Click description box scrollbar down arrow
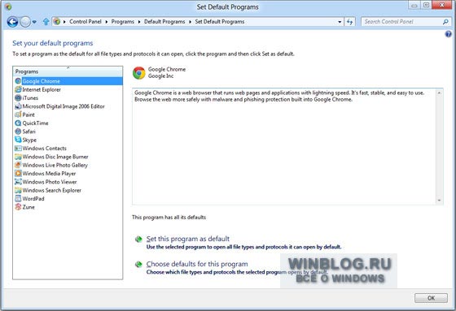Image resolution: width=456 pixels, height=311 pixels. click(439, 201)
